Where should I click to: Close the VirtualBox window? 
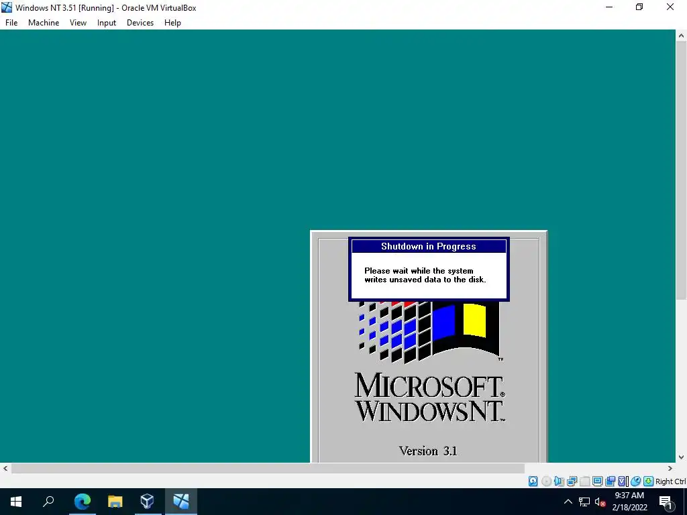coord(670,7)
